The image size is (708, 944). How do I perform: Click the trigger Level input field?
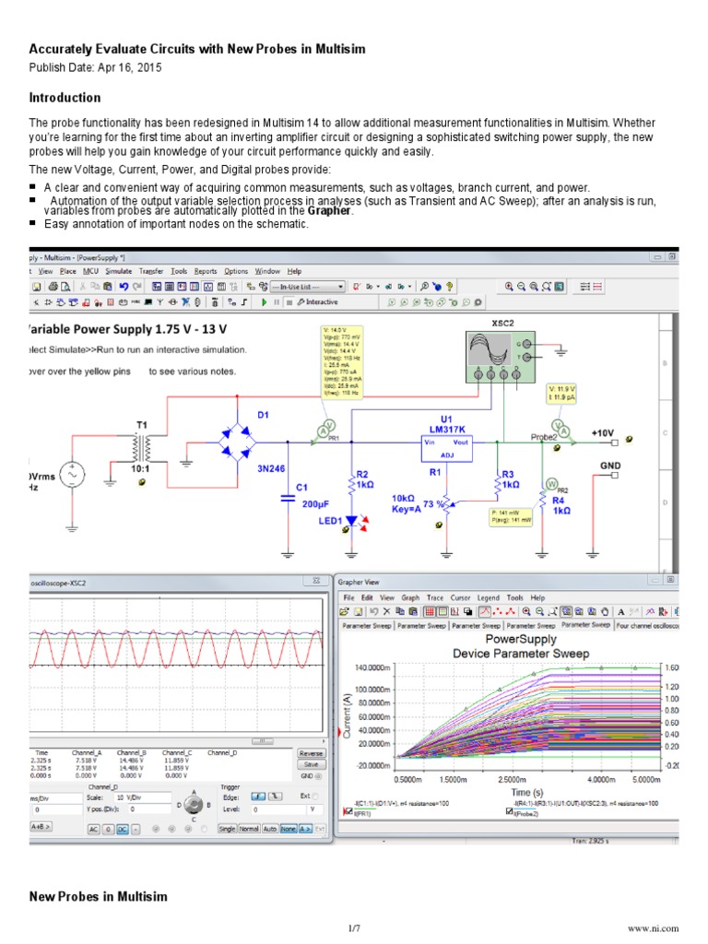[x=278, y=809]
